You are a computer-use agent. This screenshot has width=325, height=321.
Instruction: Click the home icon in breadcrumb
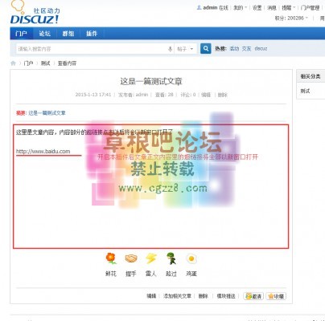(x=13, y=63)
